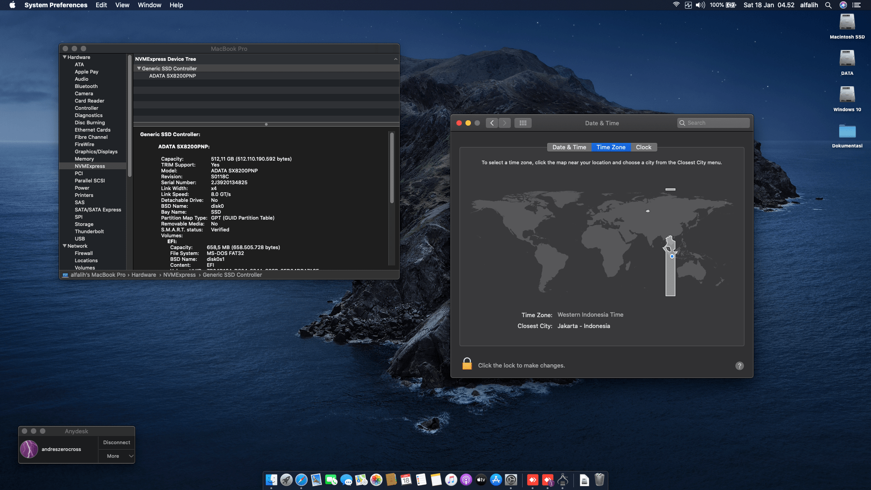Viewport: 871px width, 490px height.
Task: Collapse the NVMExpress Device Tree header chevron
Action: pyautogui.click(x=396, y=59)
